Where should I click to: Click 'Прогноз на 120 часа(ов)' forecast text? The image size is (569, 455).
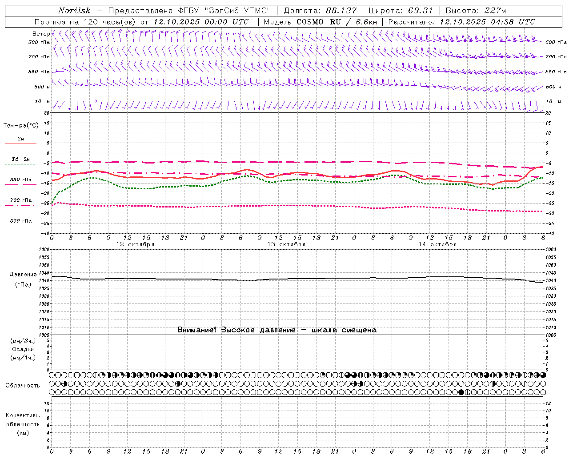pyautogui.click(x=86, y=22)
